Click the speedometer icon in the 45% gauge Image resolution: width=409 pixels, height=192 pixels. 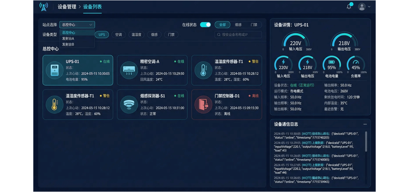[356, 62]
